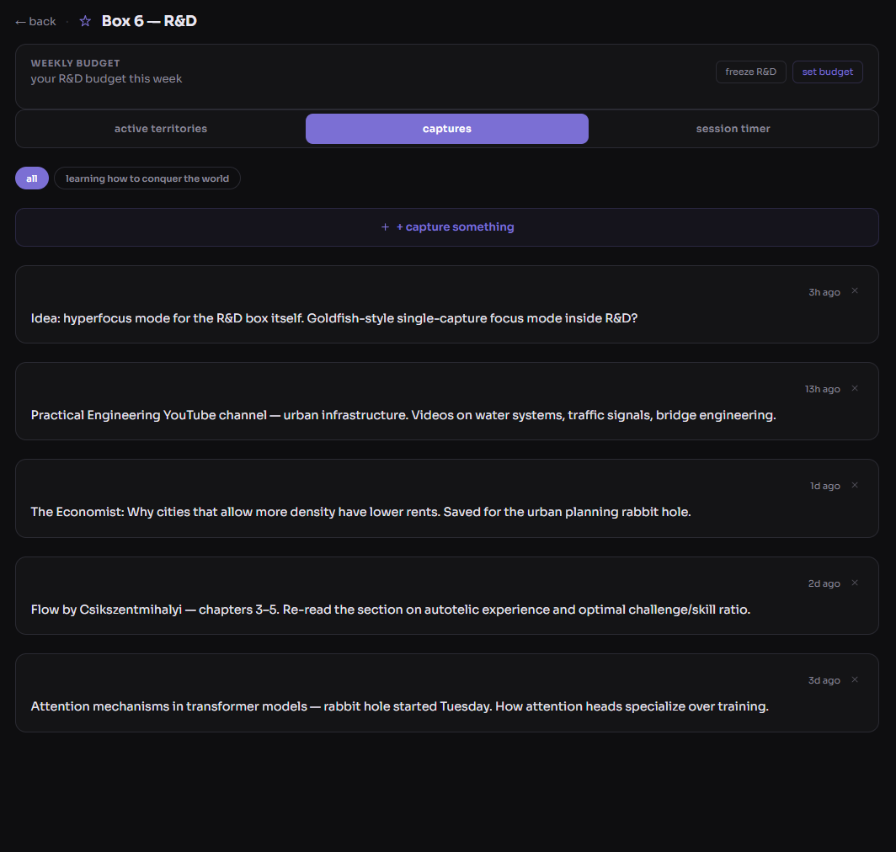Image resolution: width=896 pixels, height=852 pixels.
Task: Select the Practical Engineering capture text
Action: click(x=403, y=415)
